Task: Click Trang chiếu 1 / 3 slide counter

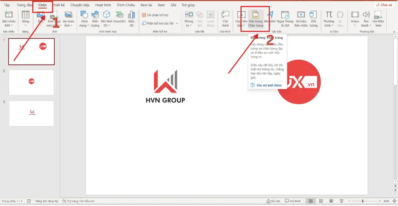Action: pos(12,201)
